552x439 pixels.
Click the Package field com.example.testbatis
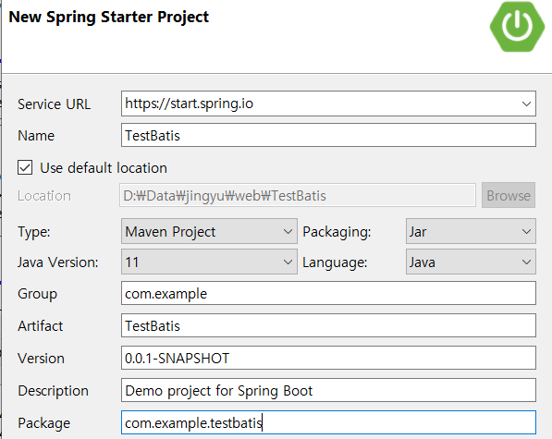(x=328, y=422)
